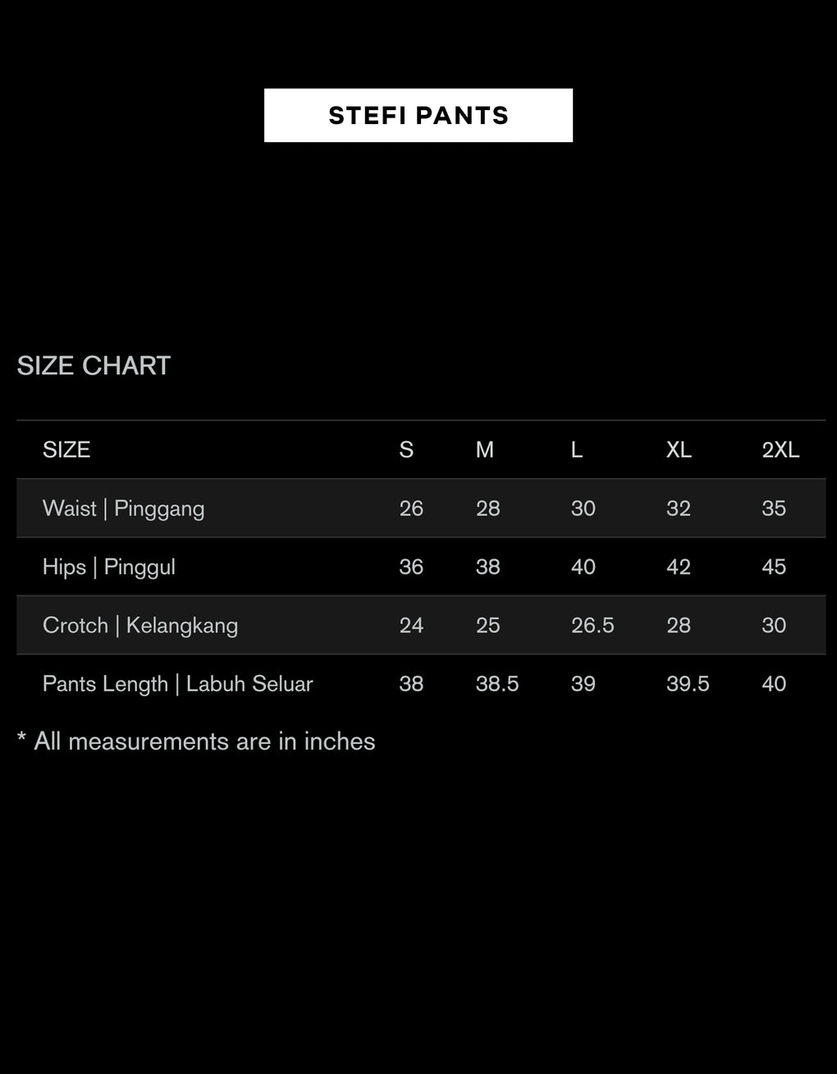Click the S size column header
This screenshot has width=837, height=1074.
[406, 450]
